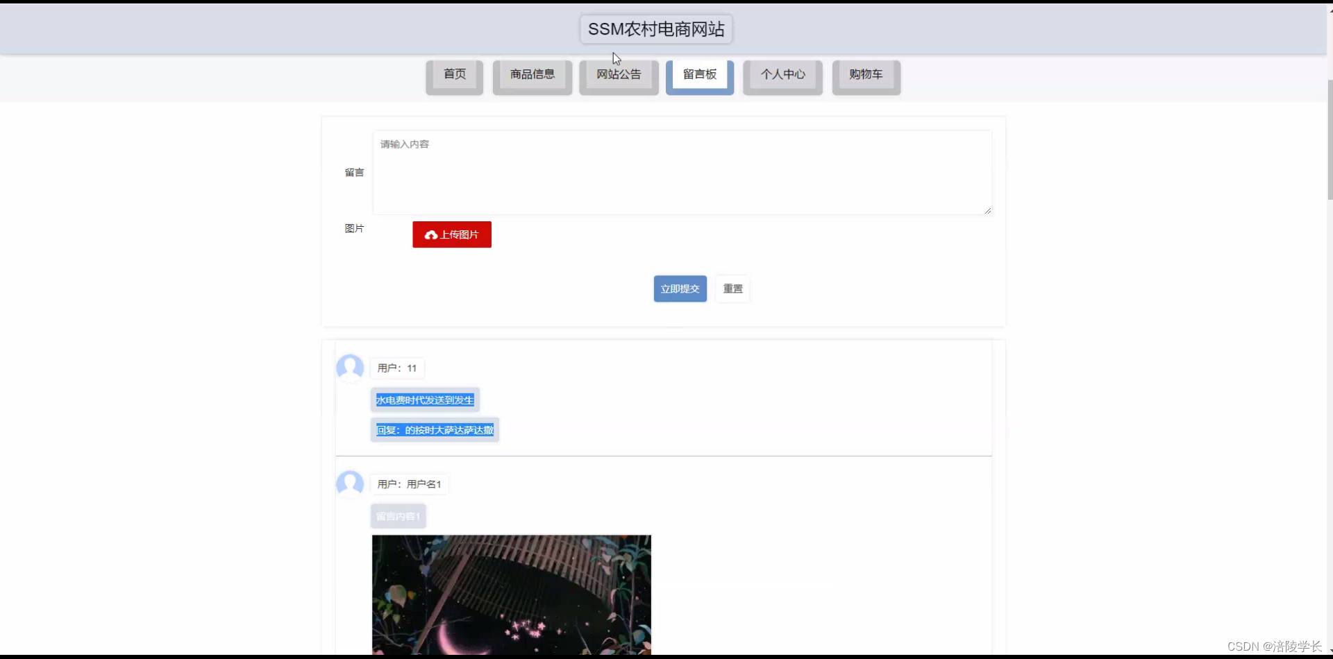Navigate to the 首页 home page
The height and width of the screenshot is (659, 1333).
454,74
